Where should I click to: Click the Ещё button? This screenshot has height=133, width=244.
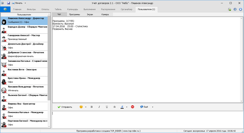(x=144, y=107)
